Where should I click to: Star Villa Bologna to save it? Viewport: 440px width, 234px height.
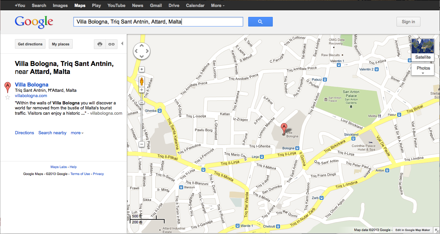[x=7, y=97]
